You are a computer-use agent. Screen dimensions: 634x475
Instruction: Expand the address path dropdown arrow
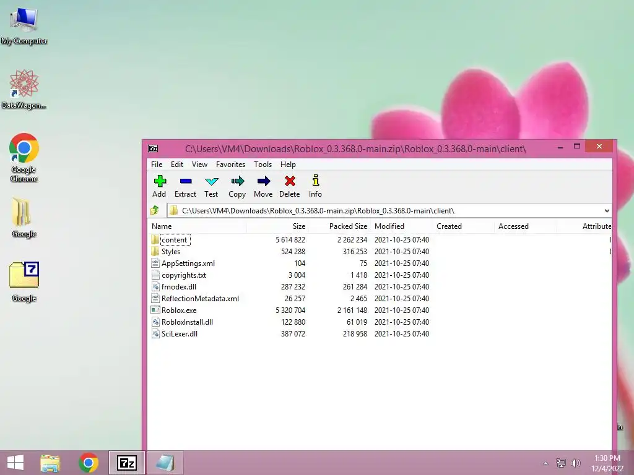[607, 210]
